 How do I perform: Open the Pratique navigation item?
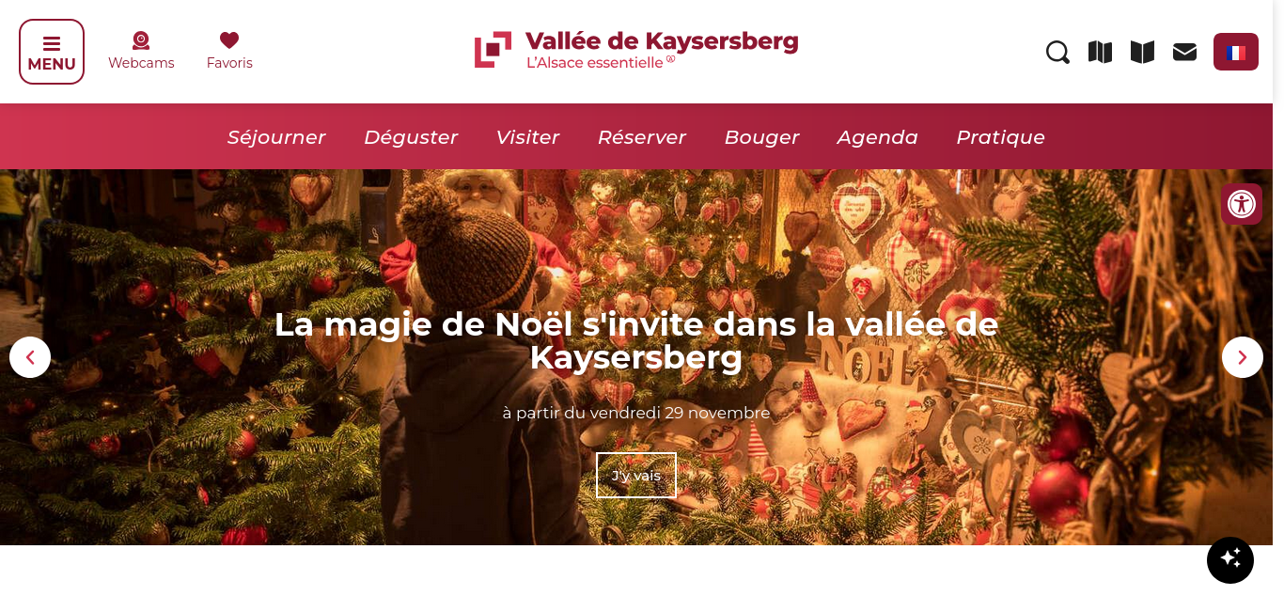[x=1000, y=137]
